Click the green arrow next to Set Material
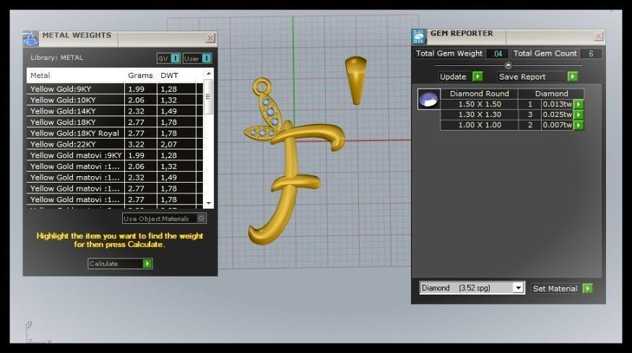The height and width of the screenshot is (353, 632). [588, 289]
